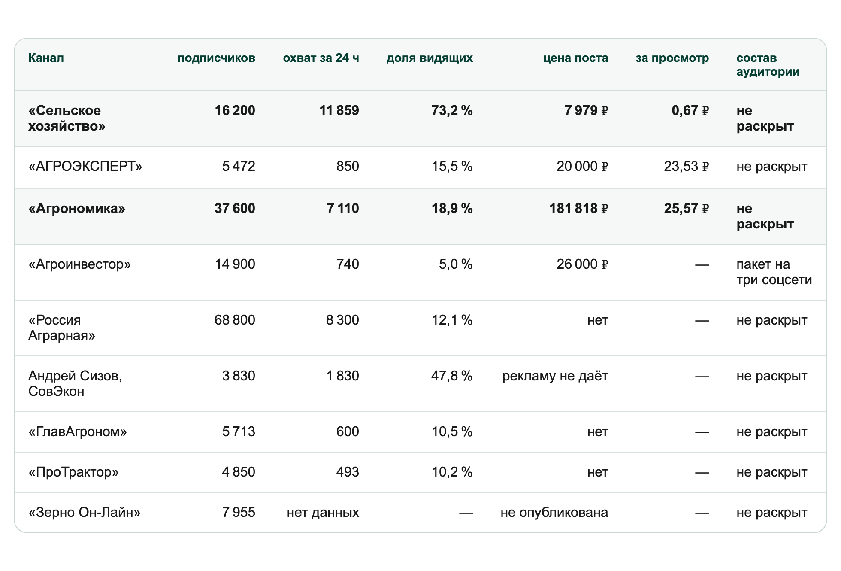
Task: Click the 73,2 % share value
Action: [x=452, y=111]
